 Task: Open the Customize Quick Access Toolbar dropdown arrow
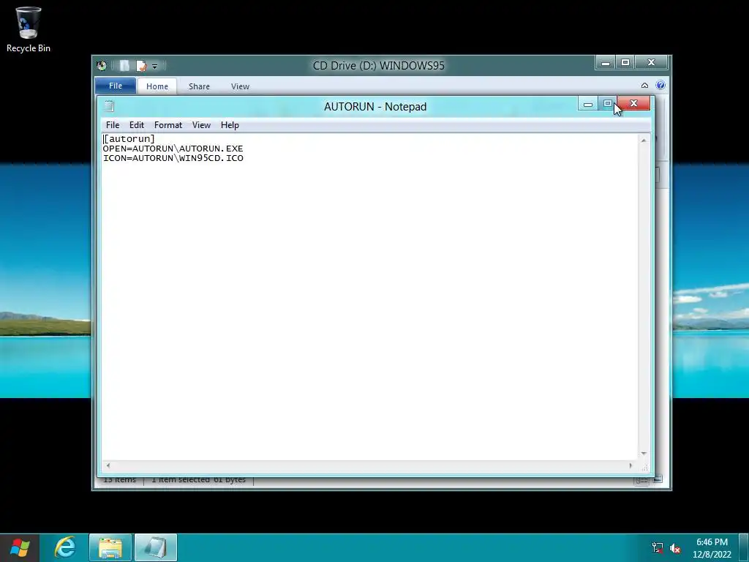pos(155,66)
